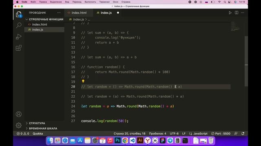The image size is (261, 146).
Task: Open the Accounts menu icon
Action: pos(19,114)
